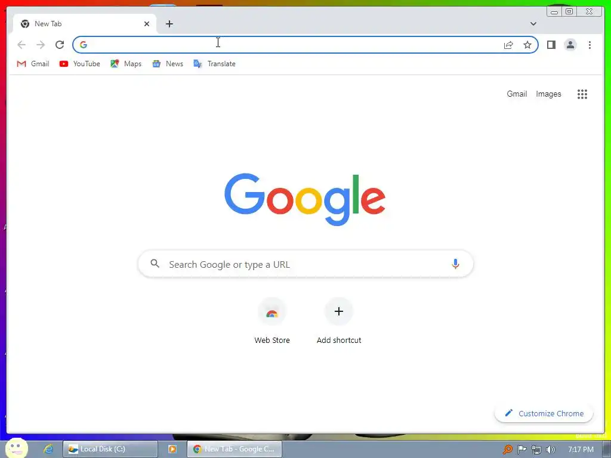Click the Customize Chrome button
The image size is (611, 458).
[544, 413]
